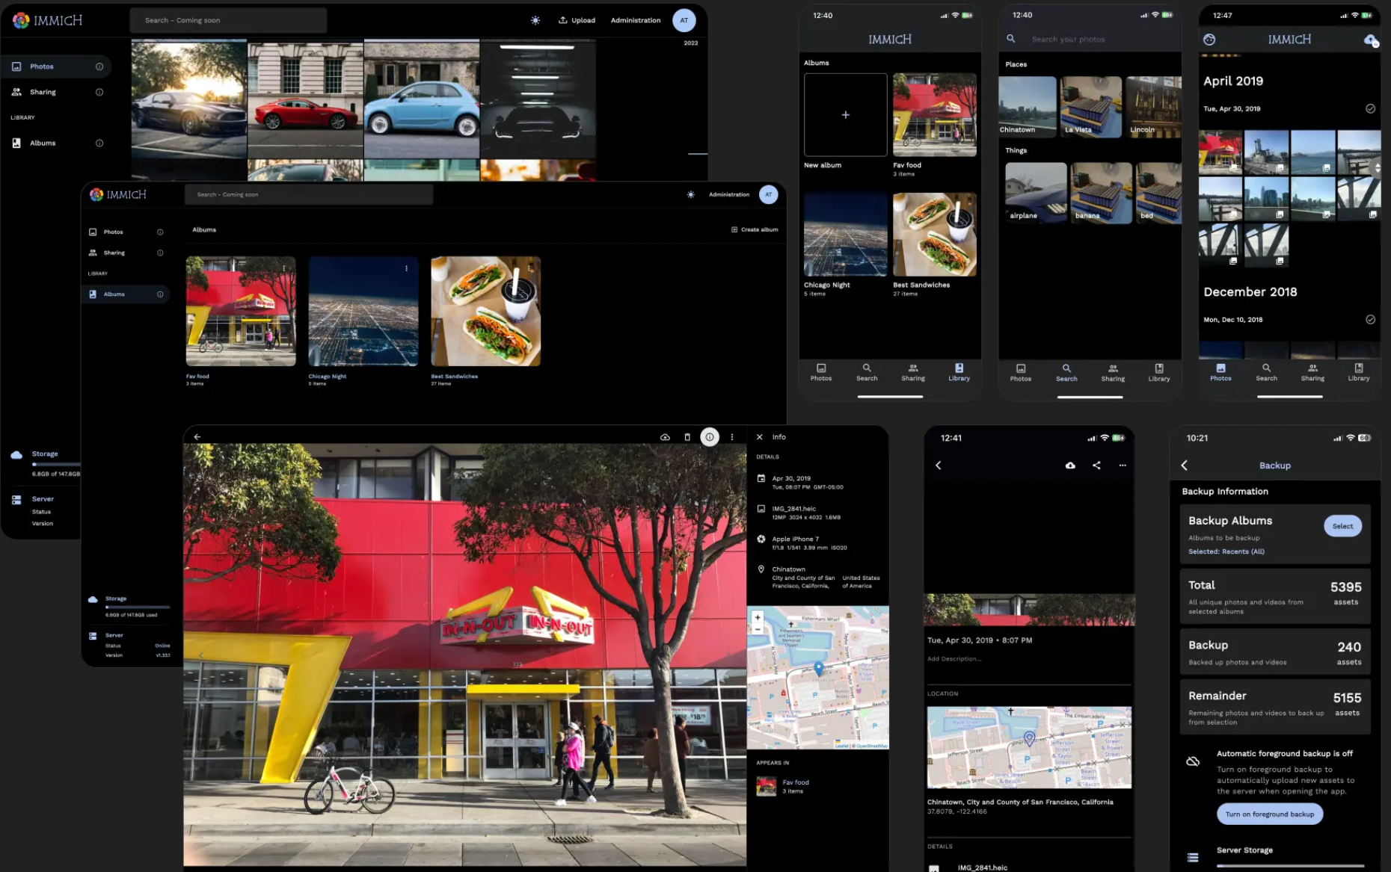Tap the share icon in mobile photo viewer
The height and width of the screenshot is (872, 1391).
[1096, 465]
